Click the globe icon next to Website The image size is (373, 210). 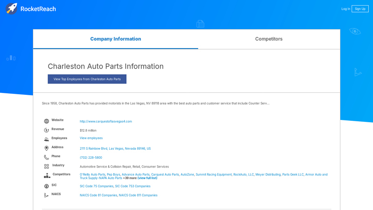(x=46, y=121)
